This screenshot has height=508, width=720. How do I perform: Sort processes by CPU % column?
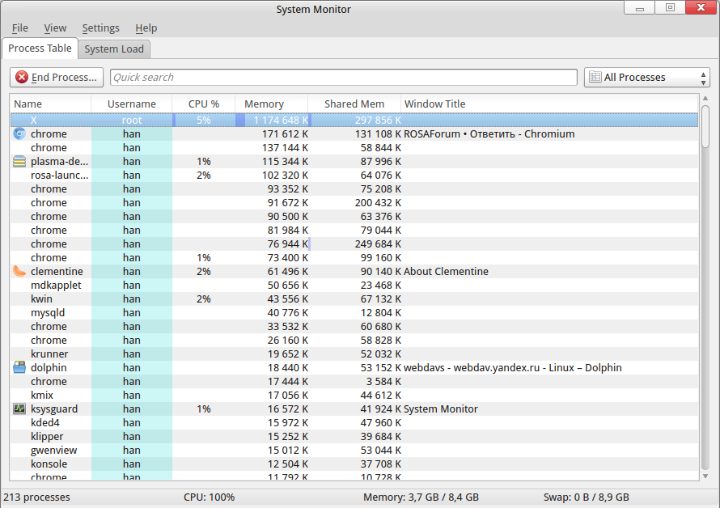203,104
